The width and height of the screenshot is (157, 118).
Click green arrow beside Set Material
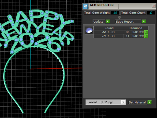(x=149, y=102)
